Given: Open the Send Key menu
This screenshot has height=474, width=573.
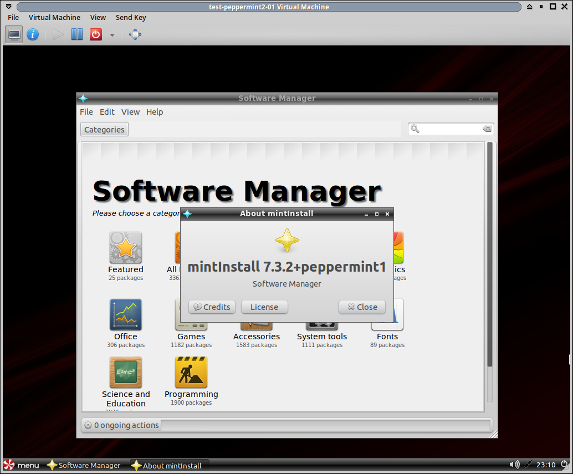Looking at the screenshot, I should tap(131, 18).
